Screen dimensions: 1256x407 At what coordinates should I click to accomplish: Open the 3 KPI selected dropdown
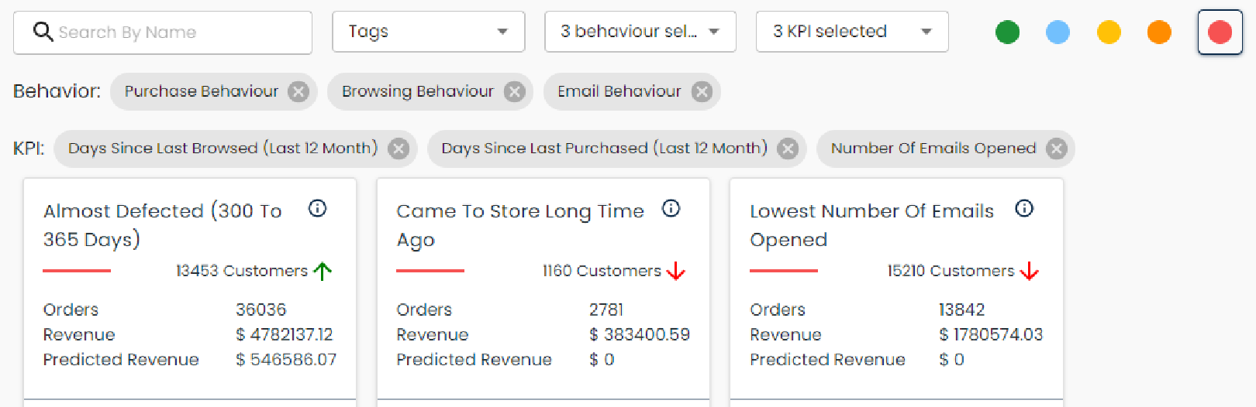point(852,32)
